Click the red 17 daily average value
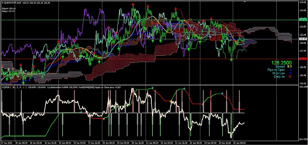Viewport: 308px width, 145px height. click(x=290, y=76)
